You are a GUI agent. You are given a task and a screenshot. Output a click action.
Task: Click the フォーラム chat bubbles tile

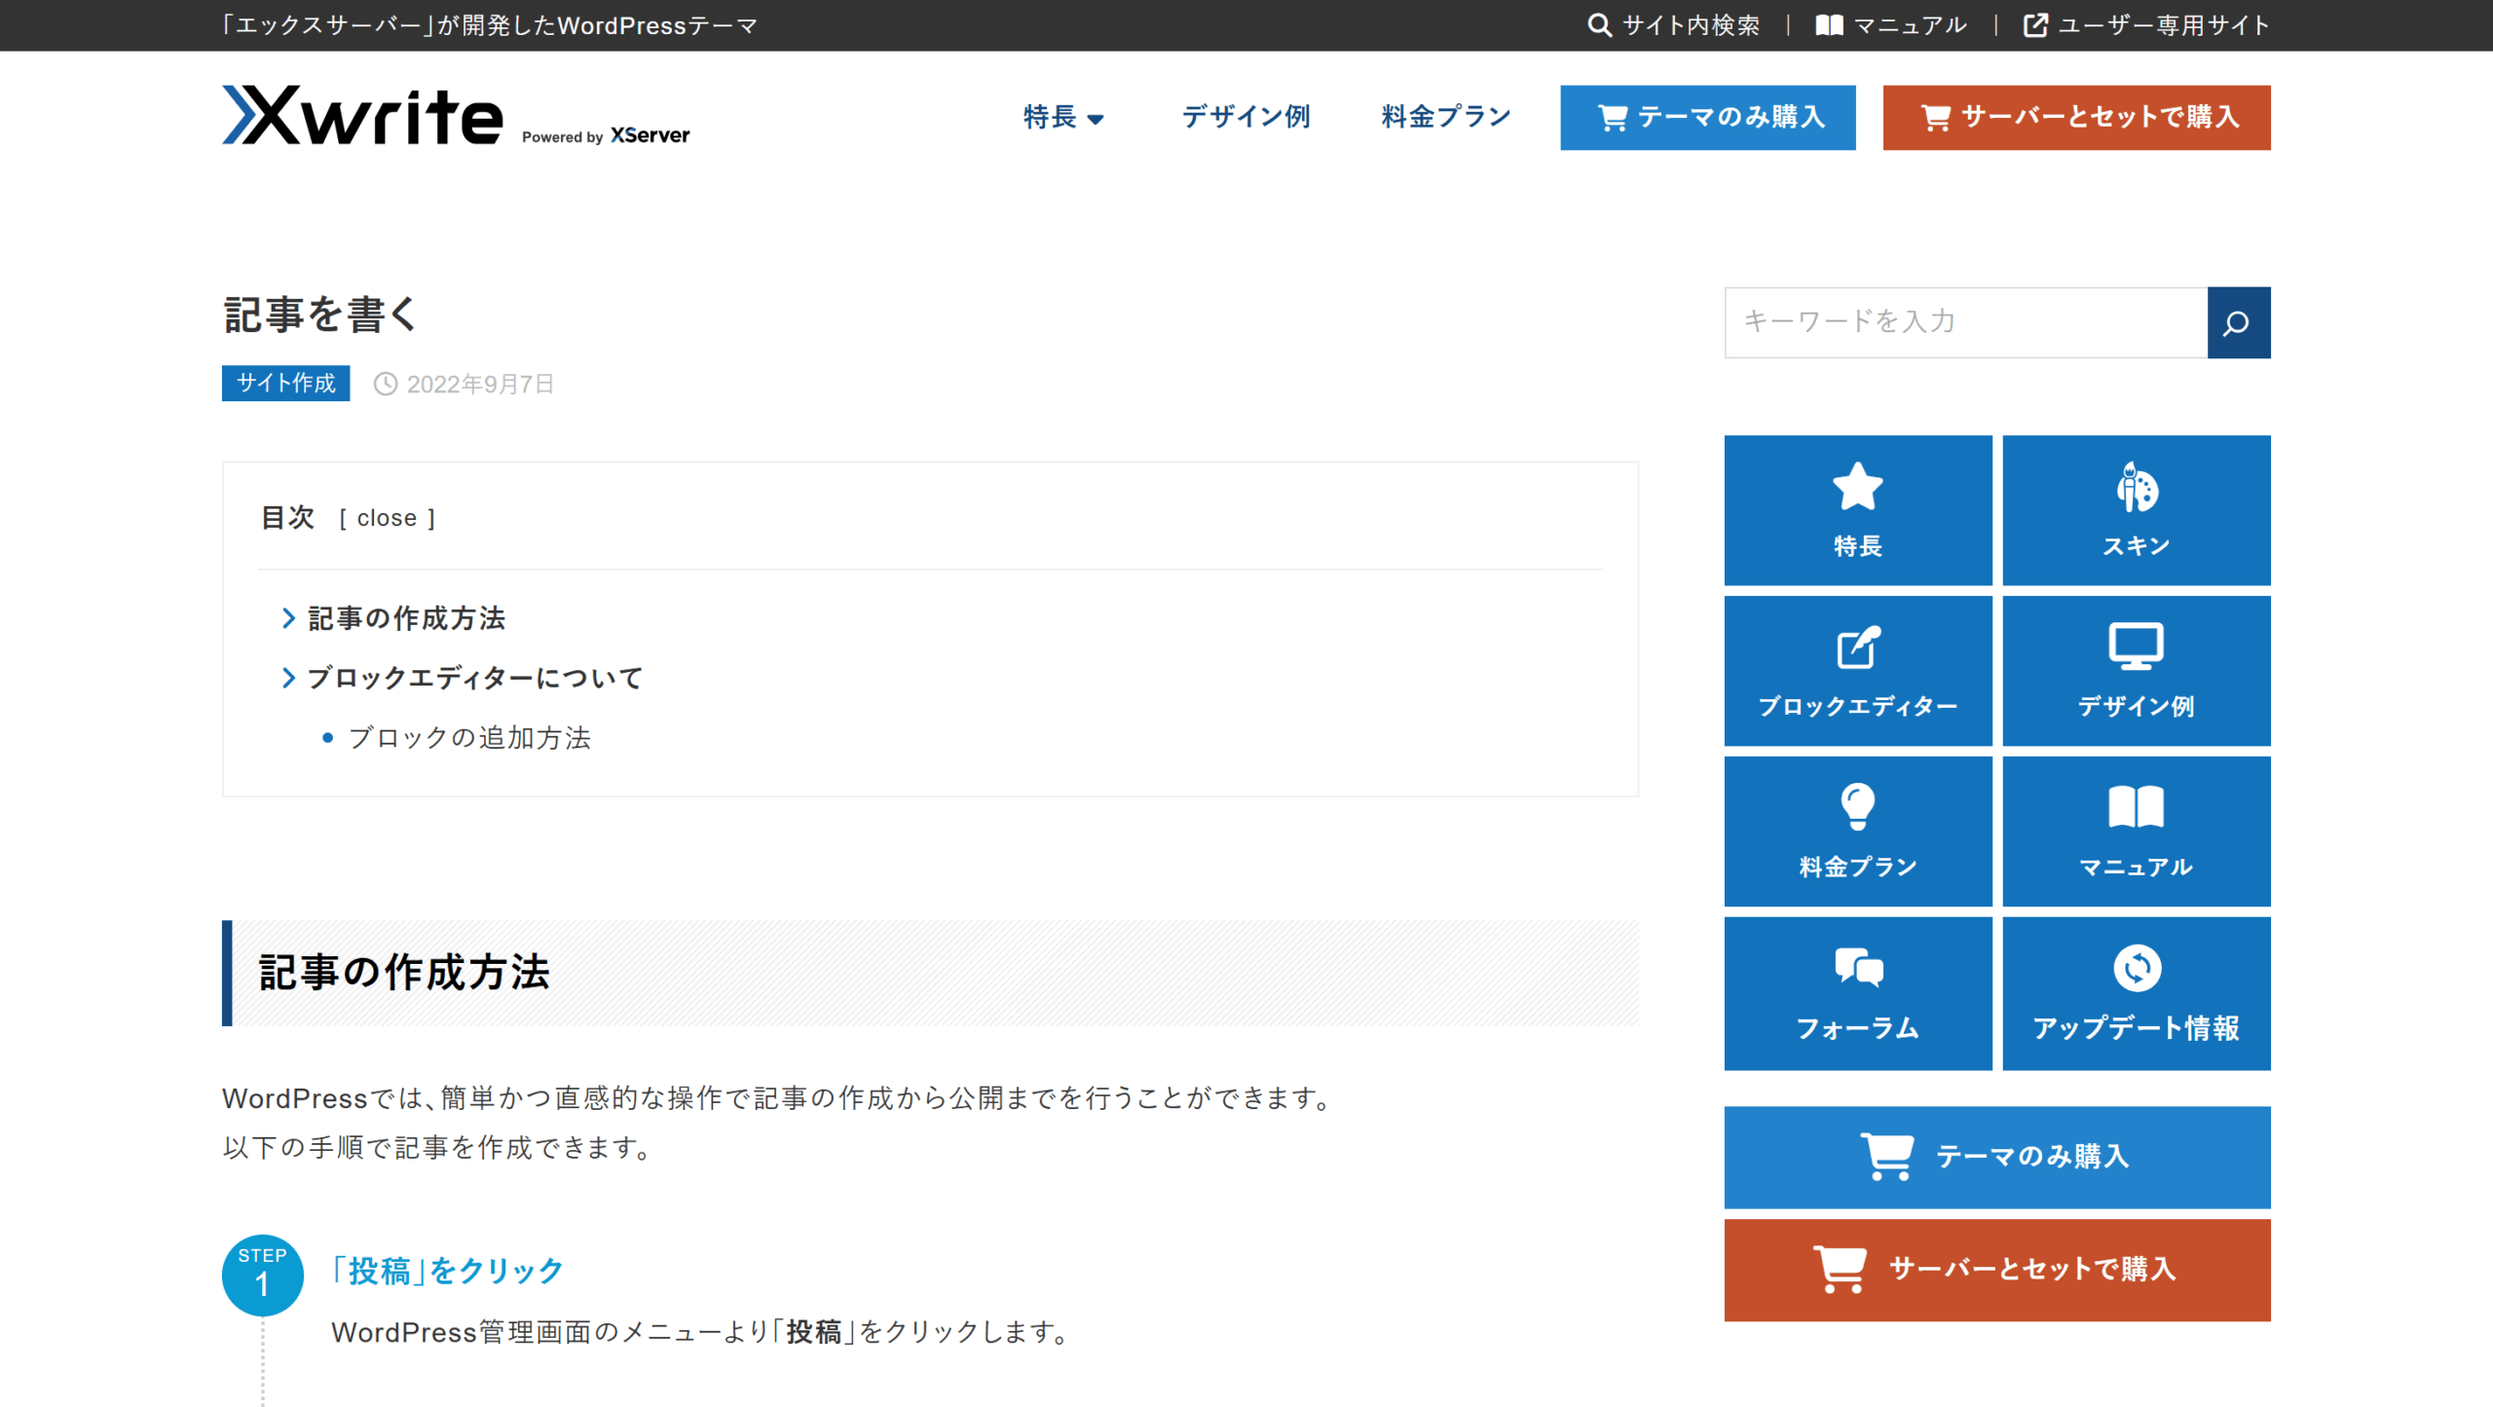point(1857,992)
